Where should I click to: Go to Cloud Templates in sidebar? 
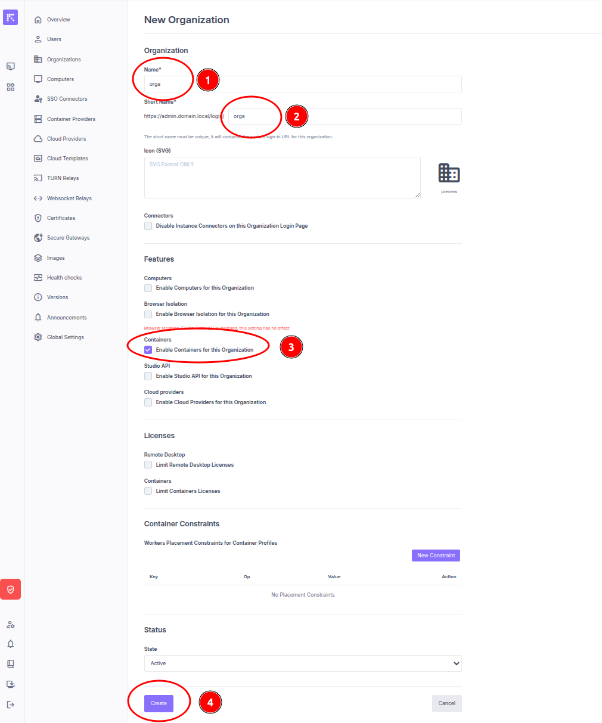click(x=67, y=159)
